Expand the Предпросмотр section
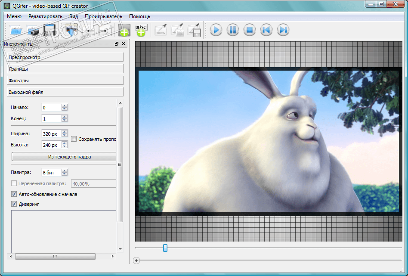The height and width of the screenshot is (276, 408). pyautogui.click(x=65, y=57)
